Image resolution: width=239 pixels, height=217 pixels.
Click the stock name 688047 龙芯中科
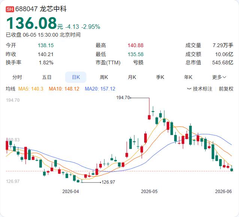pyautogui.click(x=41, y=9)
